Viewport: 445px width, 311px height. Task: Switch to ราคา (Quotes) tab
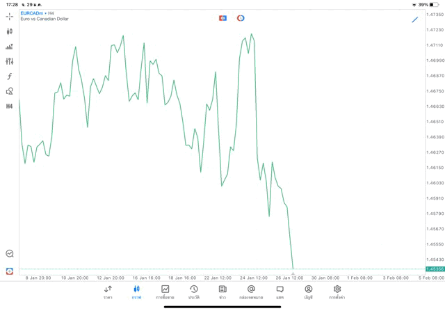pyautogui.click(x=108, y=292)
